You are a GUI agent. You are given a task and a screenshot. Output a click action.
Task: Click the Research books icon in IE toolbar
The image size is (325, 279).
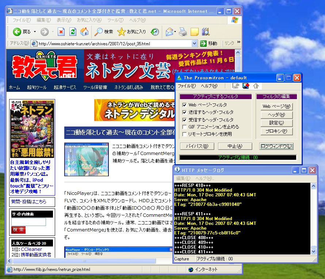[x=206, y=32]
